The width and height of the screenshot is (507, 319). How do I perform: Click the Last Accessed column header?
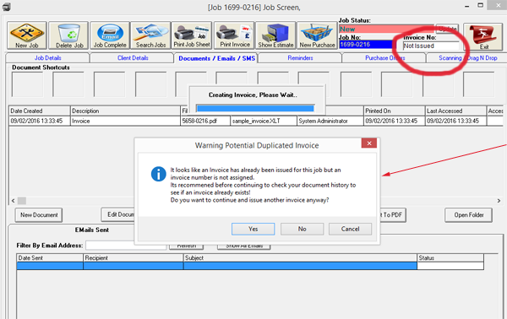[x=456, y=111]
